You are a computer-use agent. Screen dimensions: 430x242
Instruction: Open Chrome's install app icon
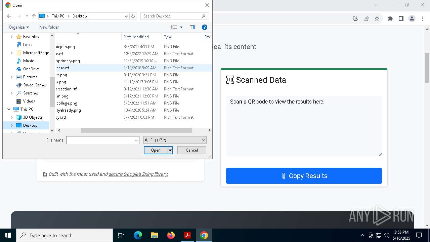355,18
